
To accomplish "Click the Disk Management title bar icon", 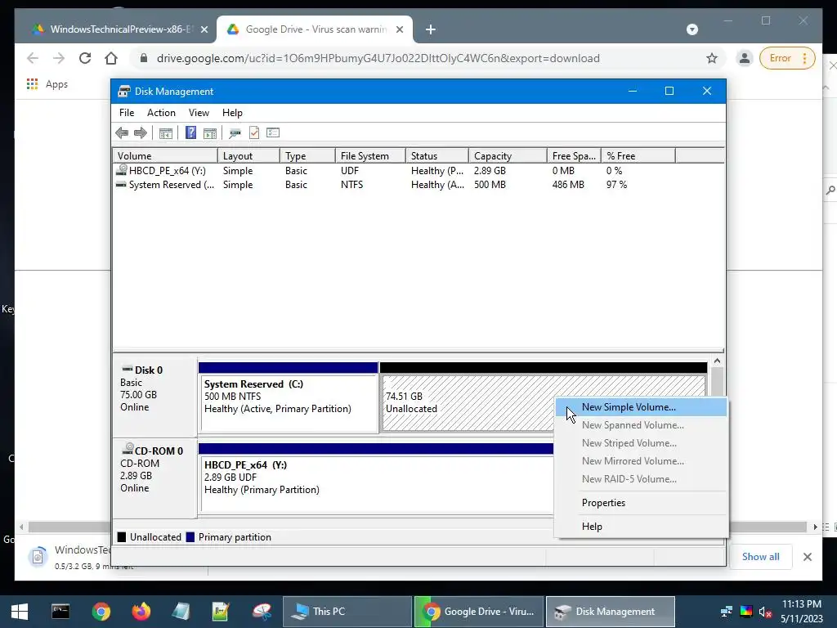I will coord(124,92).
